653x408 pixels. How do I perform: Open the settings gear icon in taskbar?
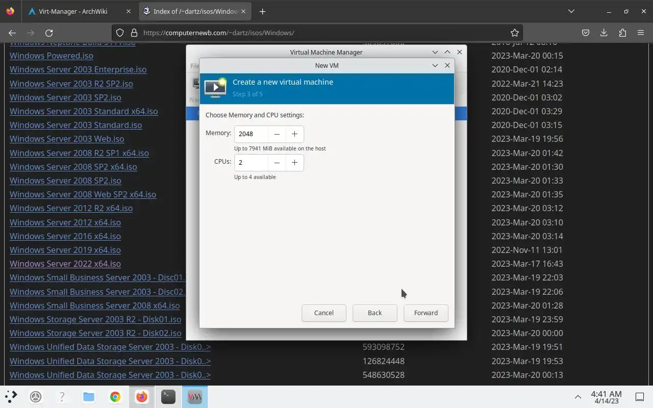(x=36, y=396)
